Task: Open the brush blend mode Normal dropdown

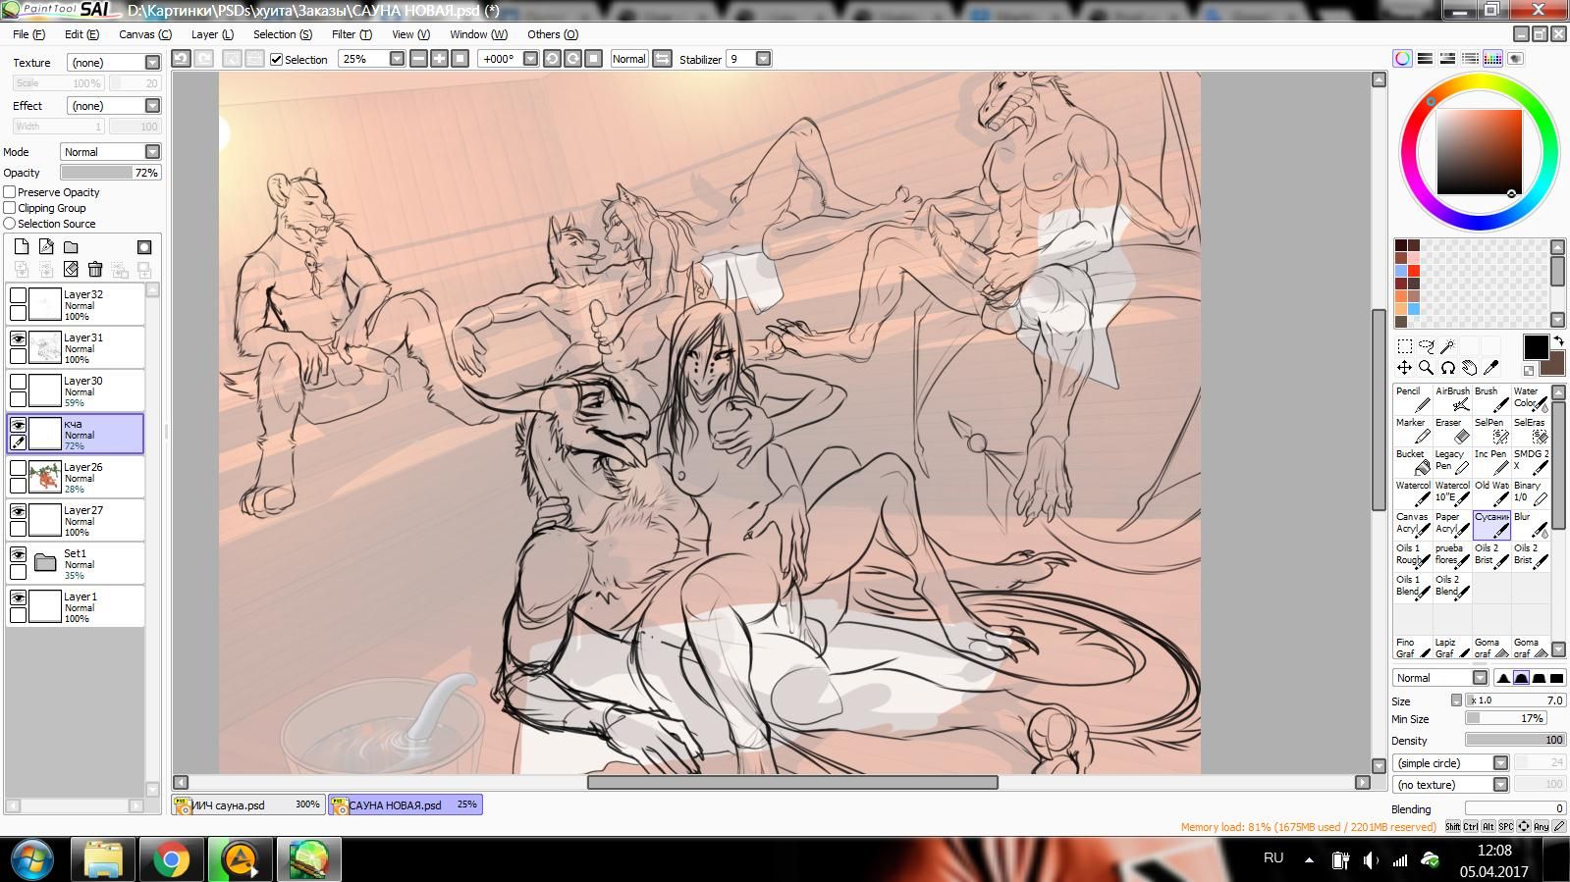Action: coord(1480,678)
